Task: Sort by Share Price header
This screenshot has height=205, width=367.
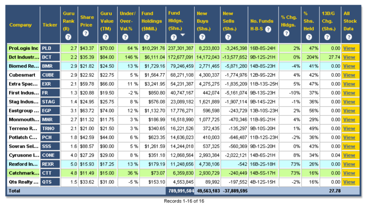Action: pyautogui.click(x=87, y=21)
